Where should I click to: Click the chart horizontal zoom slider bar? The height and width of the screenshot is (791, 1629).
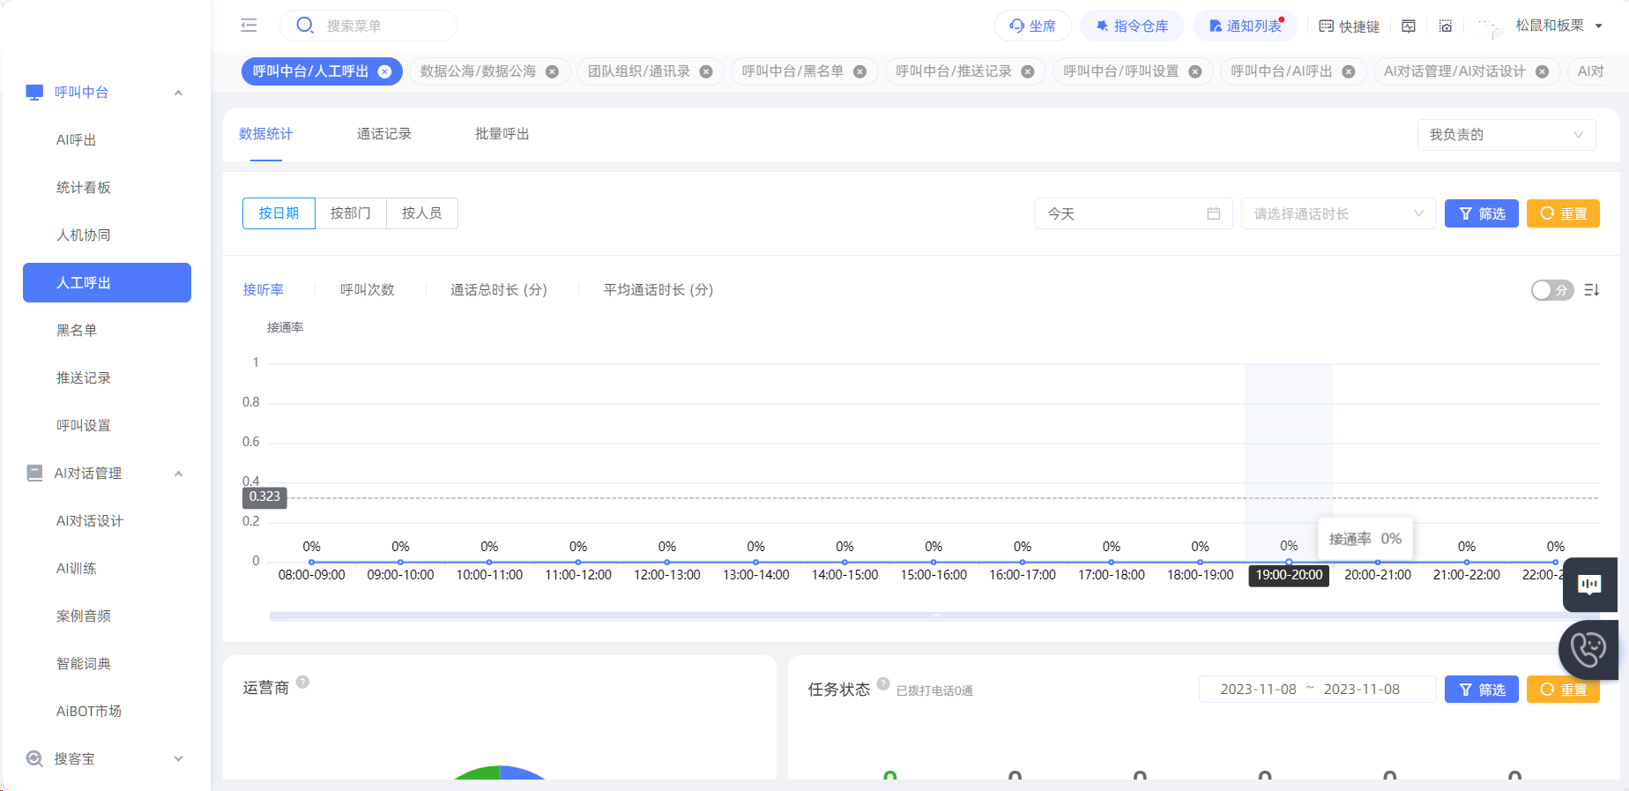(934, 616)
